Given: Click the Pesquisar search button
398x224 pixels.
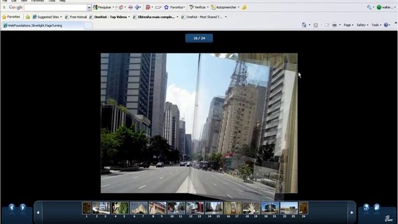Looking at the screenshot, I should coord(102,7).
